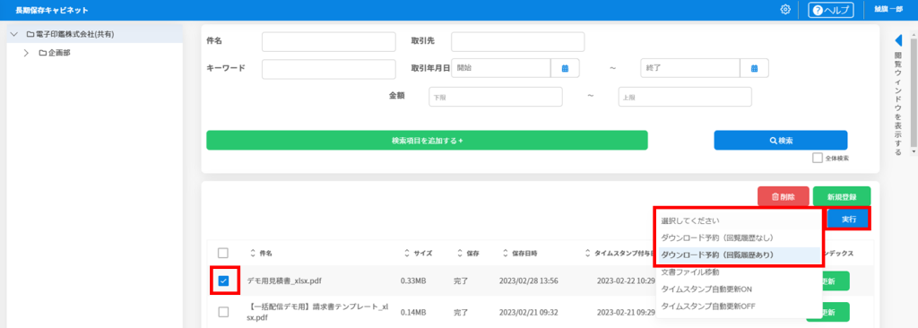Open the start date calendar icon
The height and width of the screenshot is (328, 918).
[565, 68]
